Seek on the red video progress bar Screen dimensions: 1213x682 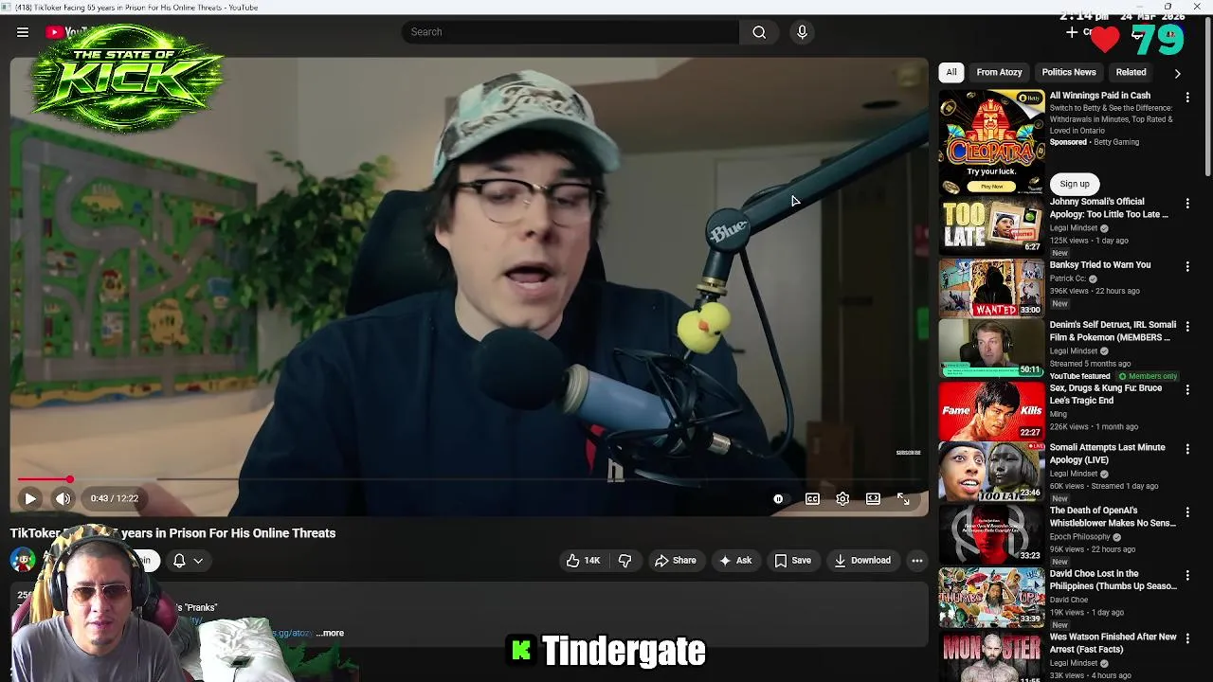470,479
